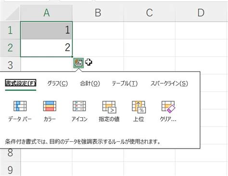
Task: Apply データ バー conditional formatting
Action: click(x=20, y=111)
